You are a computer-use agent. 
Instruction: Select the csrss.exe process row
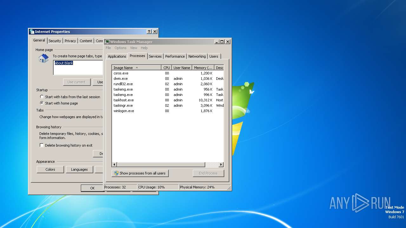[168, 73]
